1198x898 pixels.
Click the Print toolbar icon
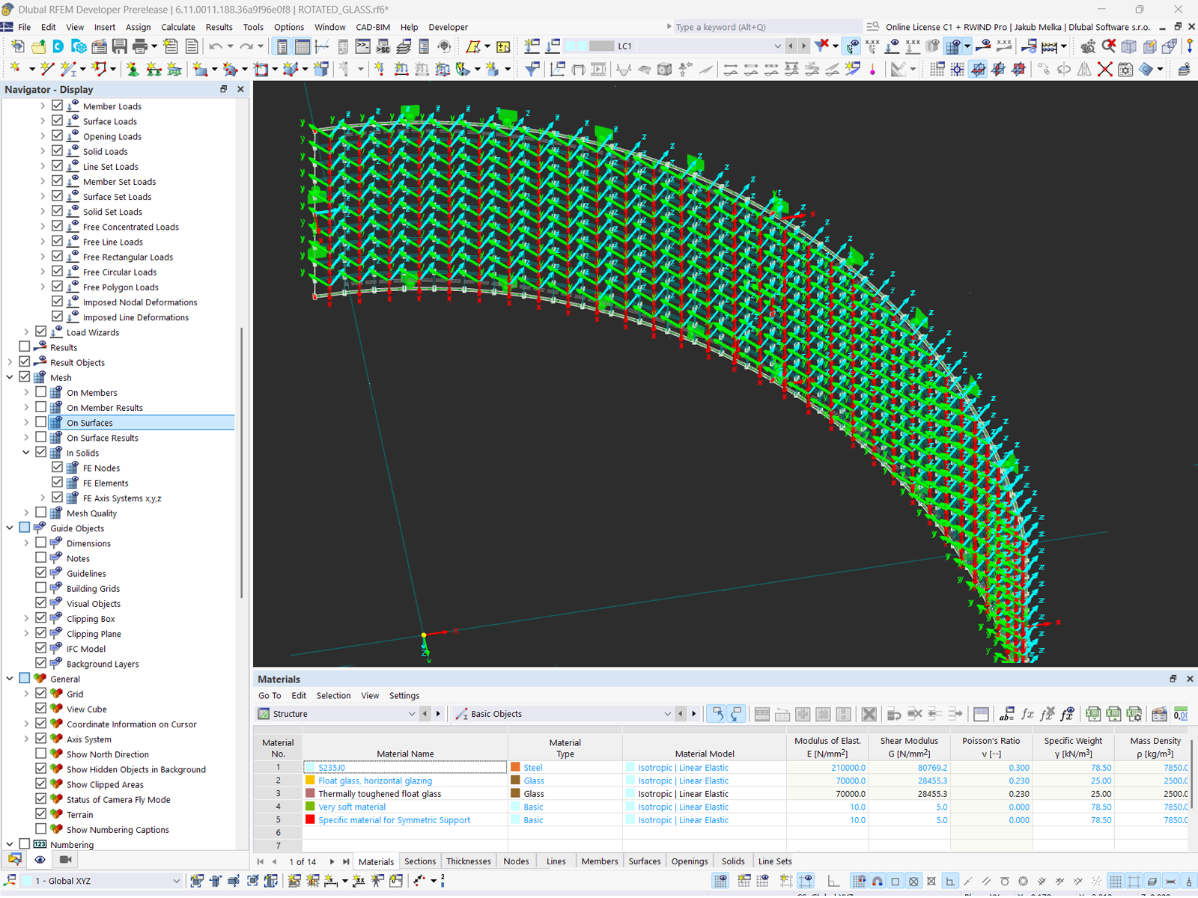click(139, 46)
